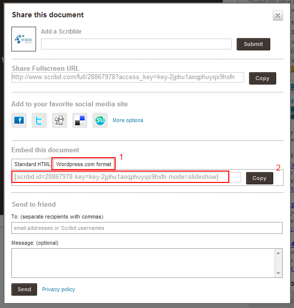Send the document to friend
294x308 pixels.
(x=24, y=289)
